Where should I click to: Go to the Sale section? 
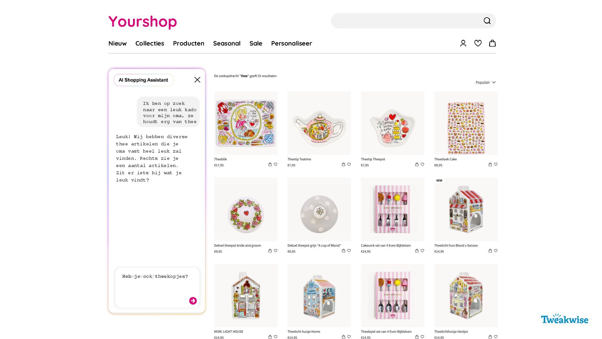(256, 43)
